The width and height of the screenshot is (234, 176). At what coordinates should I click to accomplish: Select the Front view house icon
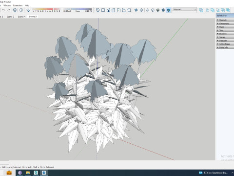108,10
